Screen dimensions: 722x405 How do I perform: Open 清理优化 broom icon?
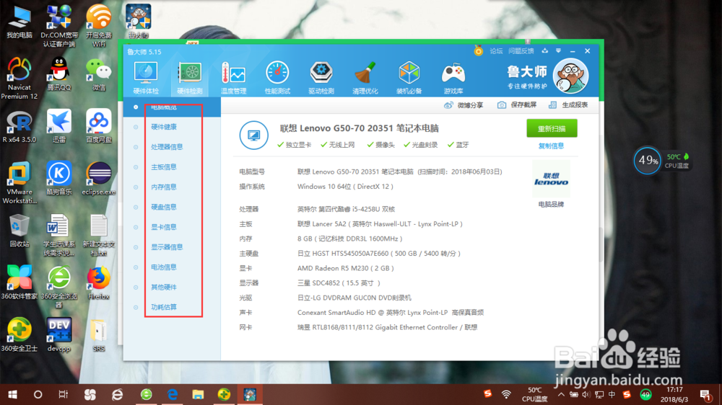pos(365,78)
